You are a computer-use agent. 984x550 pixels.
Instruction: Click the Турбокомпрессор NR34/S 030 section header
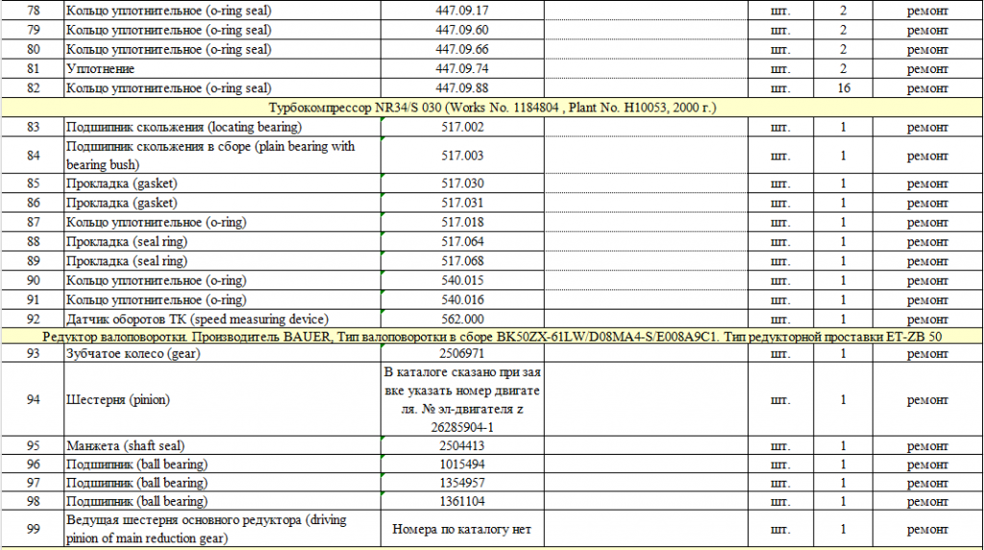coord(492,107)
